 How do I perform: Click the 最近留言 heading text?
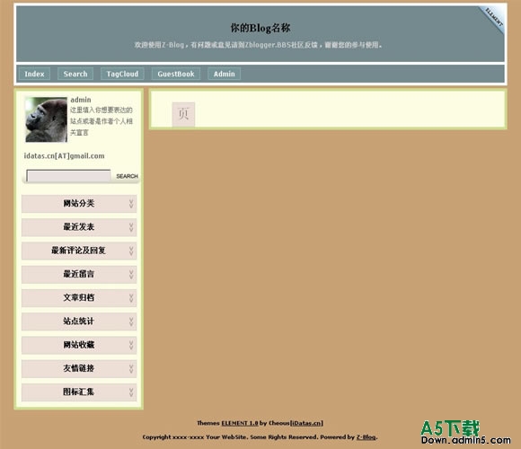tap(79, 274)
